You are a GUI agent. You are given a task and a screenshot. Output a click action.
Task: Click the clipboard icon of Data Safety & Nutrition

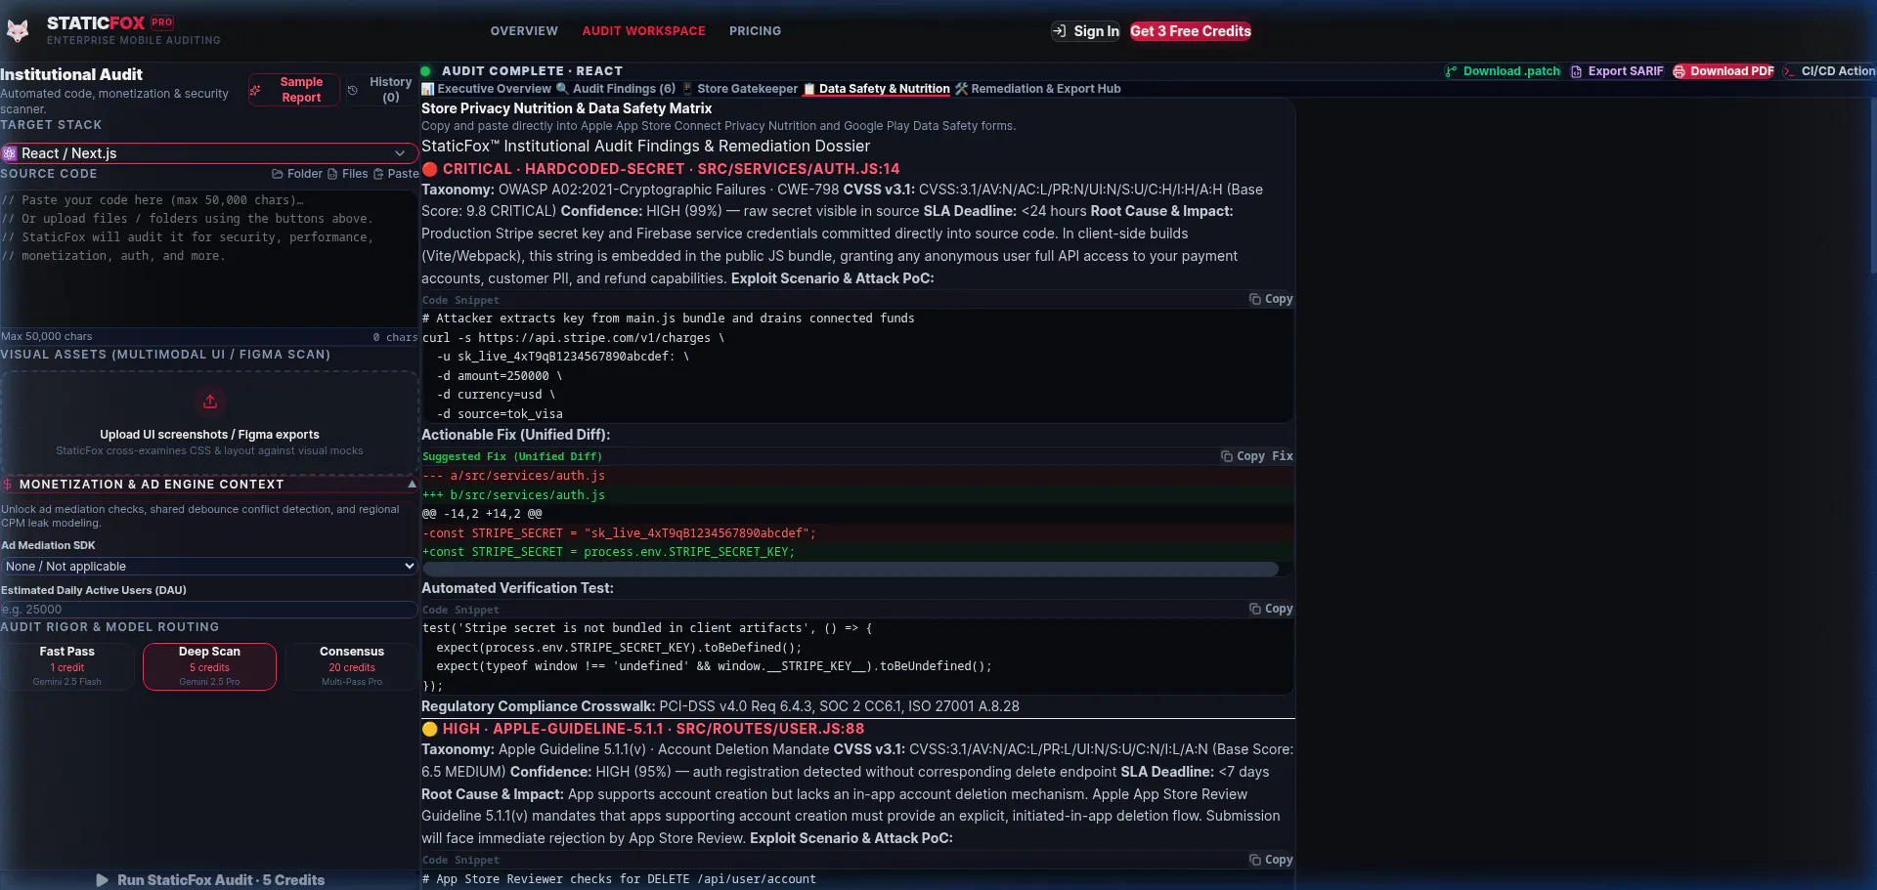pos(809,89)
